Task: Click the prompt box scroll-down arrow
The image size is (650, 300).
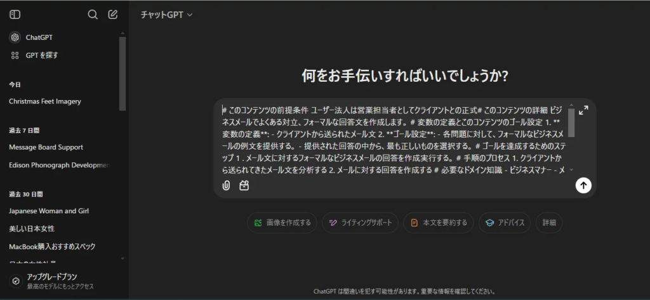Action: tap(571, 169)
